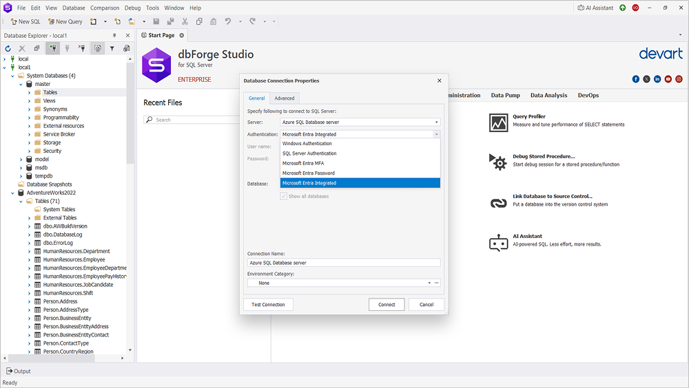Collapse System Databases (4) folder
This screenshot has height=388, width=689.
[x=12, y=76]
